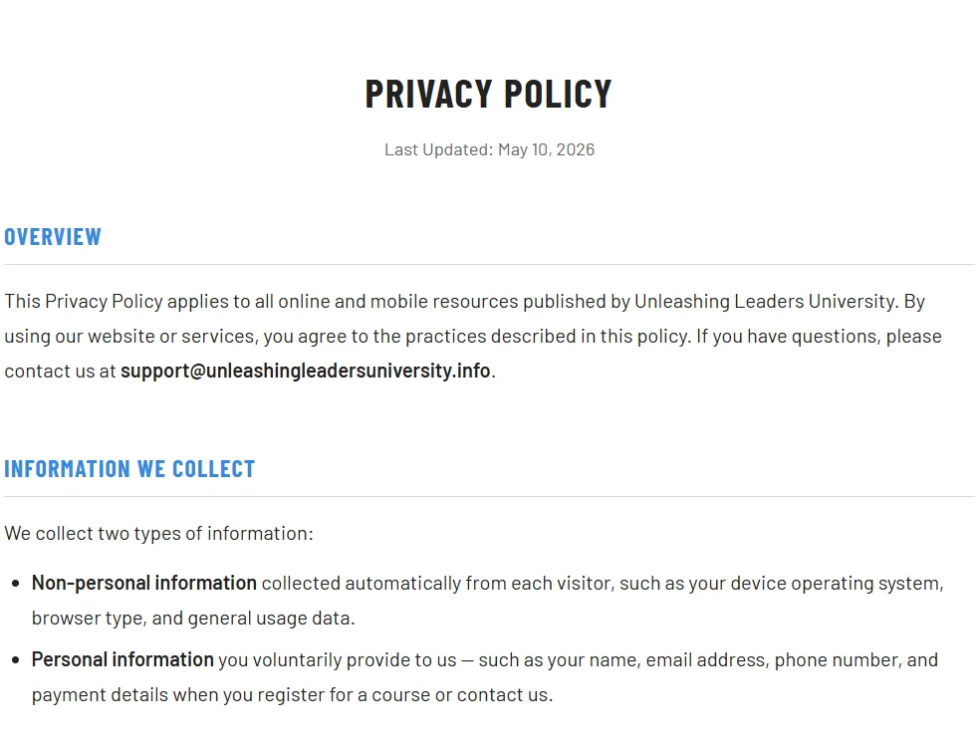Click the bold Personal information label
Viewport: 979px width, 752px height.
123,659
